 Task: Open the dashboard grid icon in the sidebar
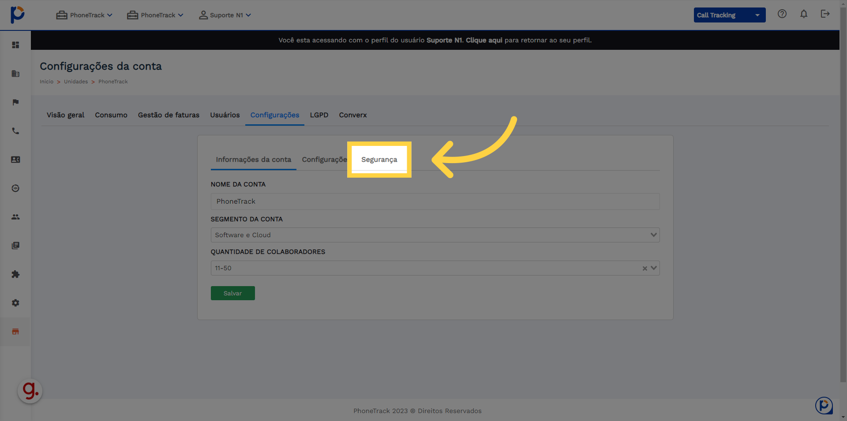15,45
